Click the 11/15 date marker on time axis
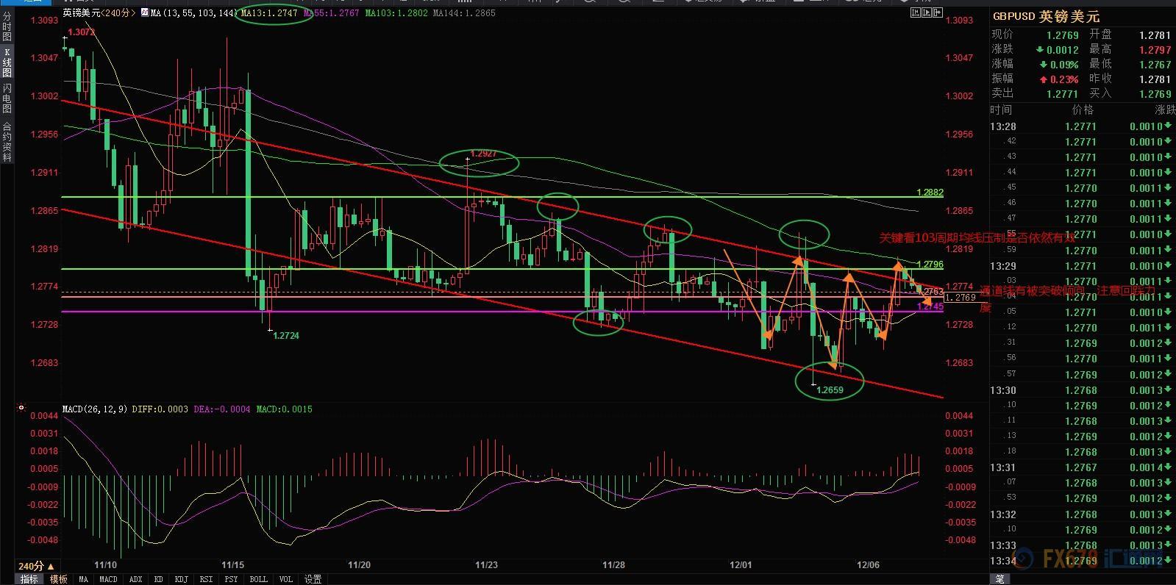This screenshot has height=585, width=1176. point(232,565)
